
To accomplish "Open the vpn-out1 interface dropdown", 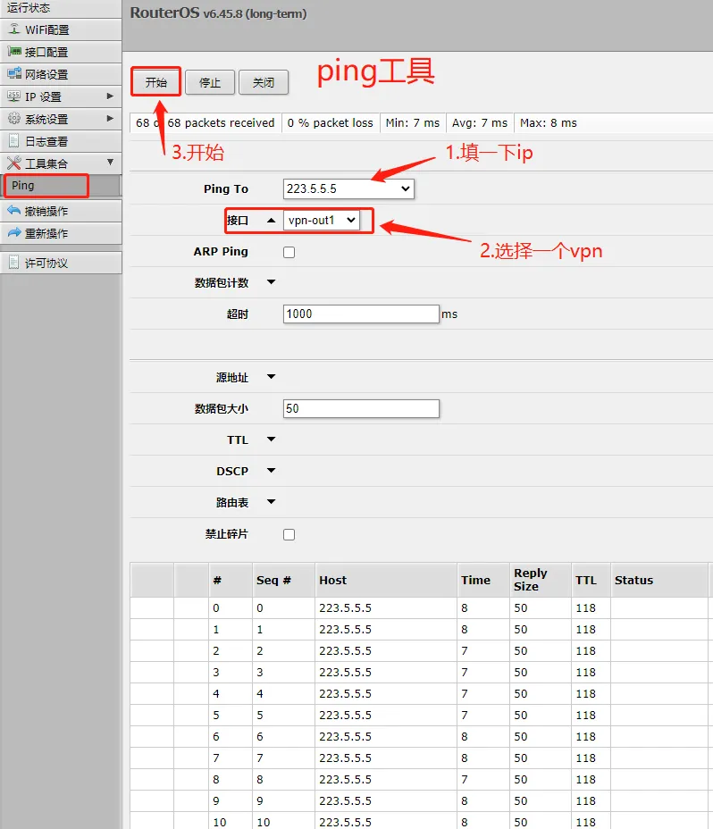I will pyautogui.click(x=322, y=221).
